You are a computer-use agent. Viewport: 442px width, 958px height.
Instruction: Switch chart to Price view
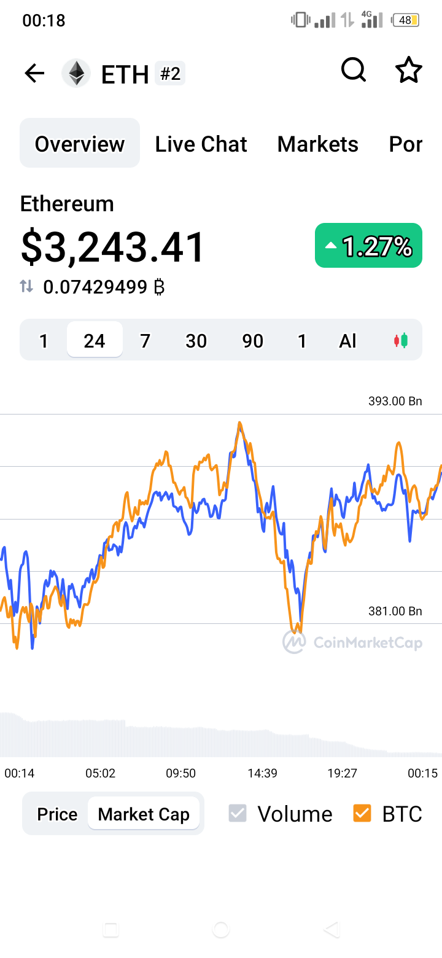[57, 814]
